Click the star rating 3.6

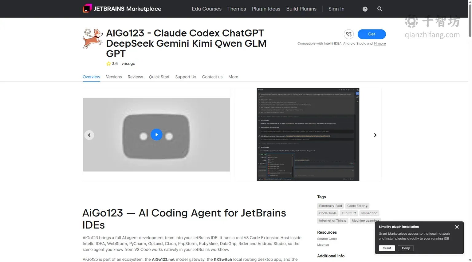[112, 64]
